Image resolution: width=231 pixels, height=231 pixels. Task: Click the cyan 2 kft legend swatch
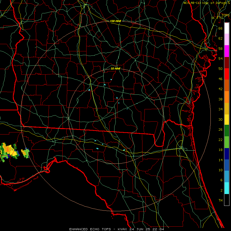[227, 188]
